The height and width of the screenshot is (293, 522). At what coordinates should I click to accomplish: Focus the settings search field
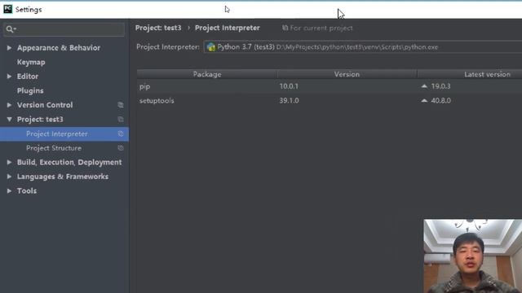coord(64,29)
